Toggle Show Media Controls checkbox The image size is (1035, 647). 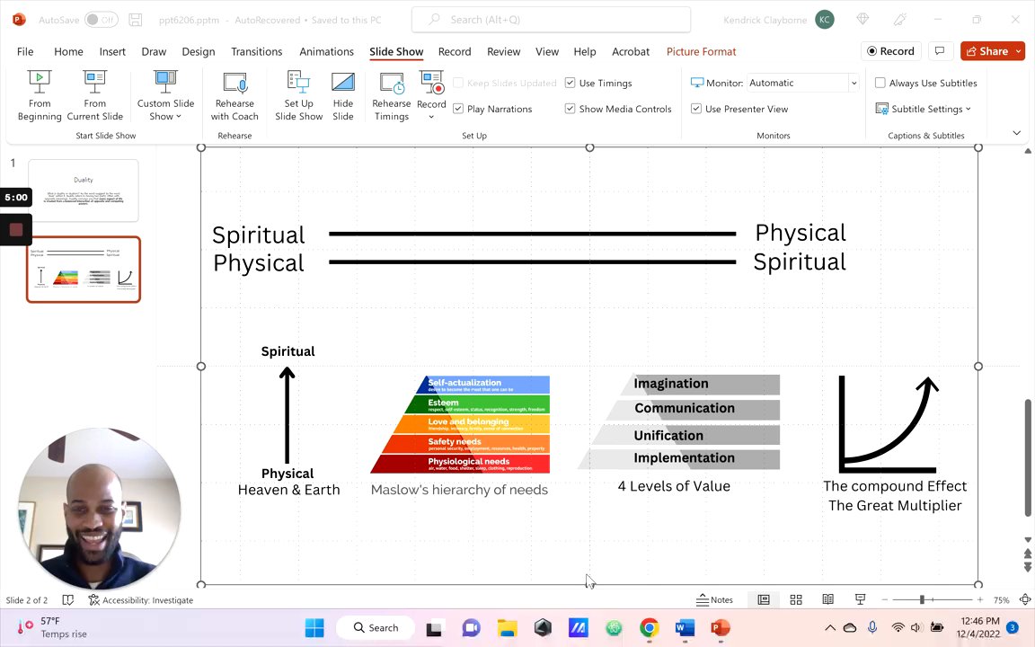[x=571, y=108]
